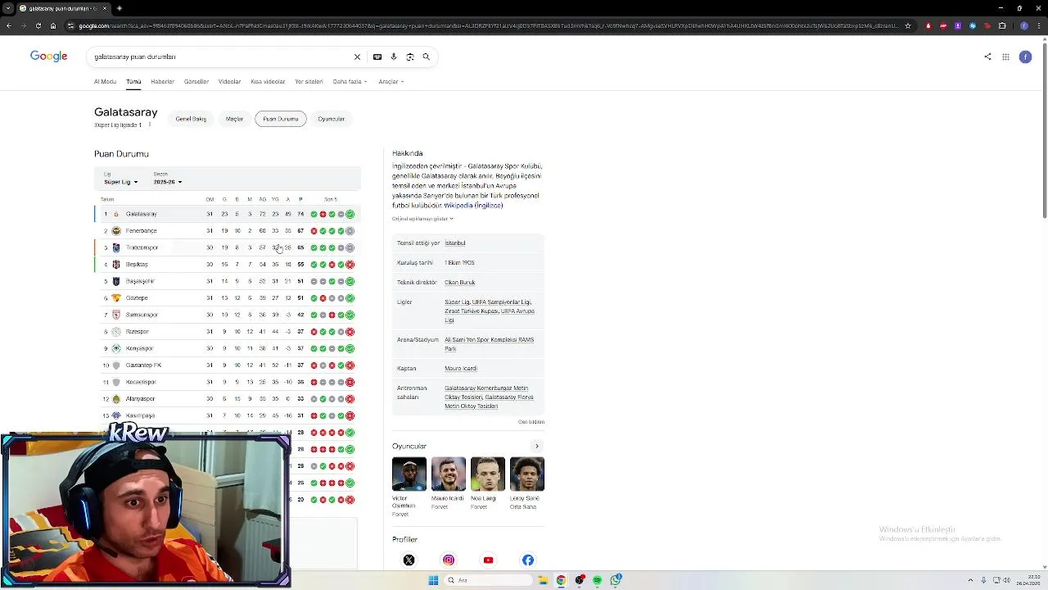Show hidden system tray icons
The height and width of the screenshot is (590, 1048).
970,580
